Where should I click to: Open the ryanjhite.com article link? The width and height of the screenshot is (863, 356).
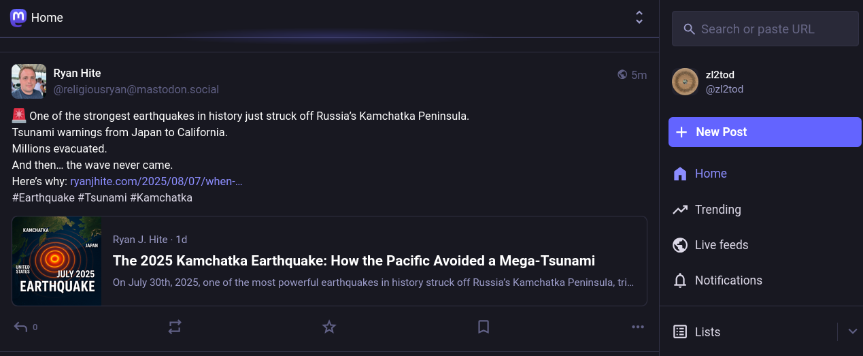pyautogui.click(x=156, y=182)
